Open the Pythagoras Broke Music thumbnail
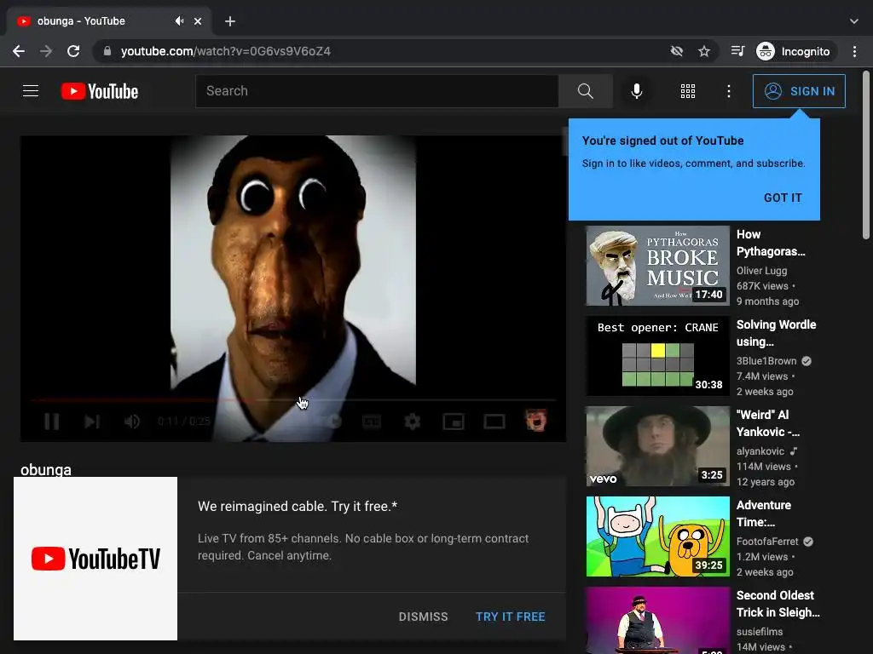The height and width of the screenshot is (654, 873). 657,266
